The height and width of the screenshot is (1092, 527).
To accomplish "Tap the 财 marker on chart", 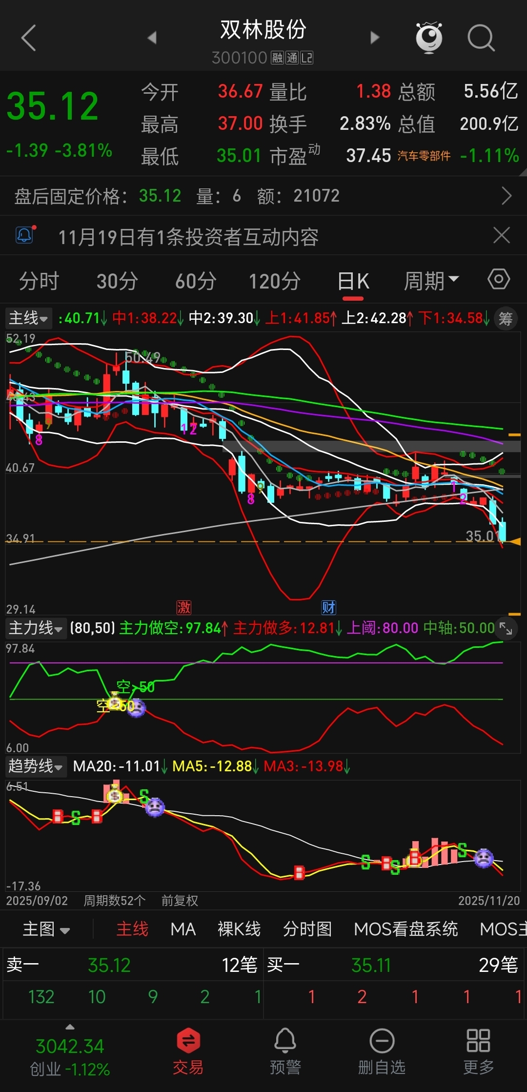I will pos(328,607).
